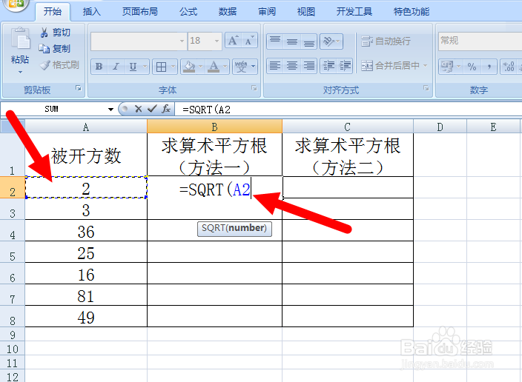This screenshot has width=522, height=382.
Task: Increase font size with the large A icon
Action: (x=233, y=41)
